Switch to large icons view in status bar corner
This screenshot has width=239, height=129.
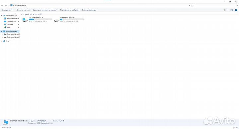pos(237,128)
